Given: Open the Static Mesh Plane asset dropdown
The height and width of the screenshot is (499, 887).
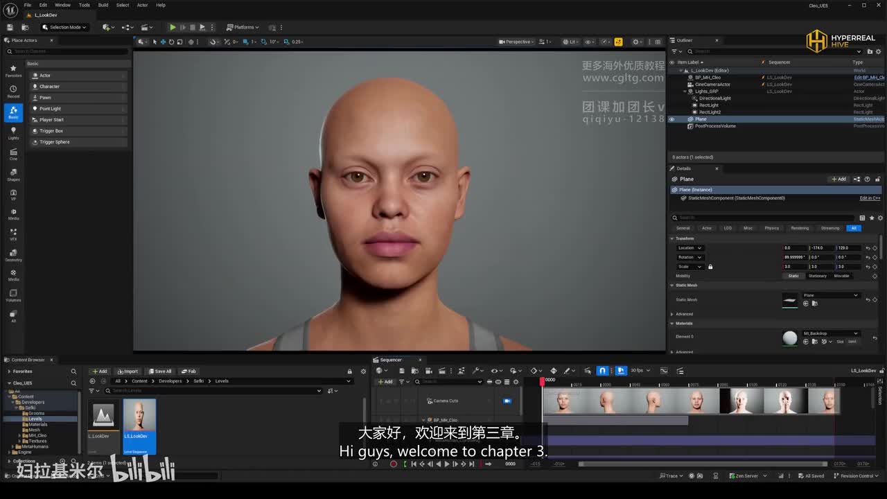Looking at the screenshot, I should pyautogui.click(x=830, y=295).
